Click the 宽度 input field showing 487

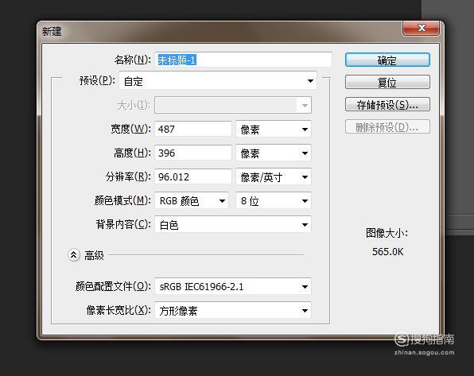coord(193,129)
